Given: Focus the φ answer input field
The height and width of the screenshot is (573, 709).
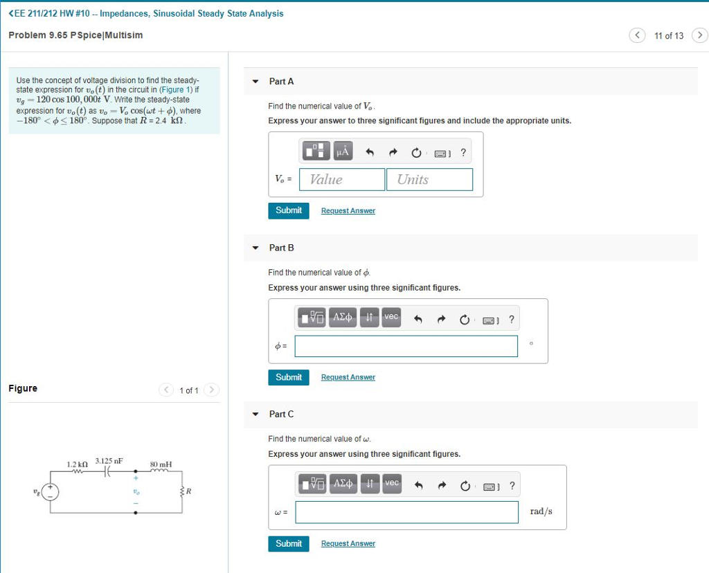Looking at the screenshot, I should 406,346.
